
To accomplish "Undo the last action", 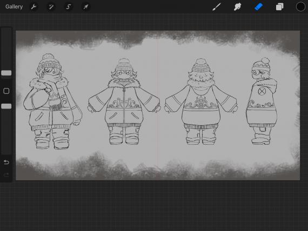I will tap(6, 162).
